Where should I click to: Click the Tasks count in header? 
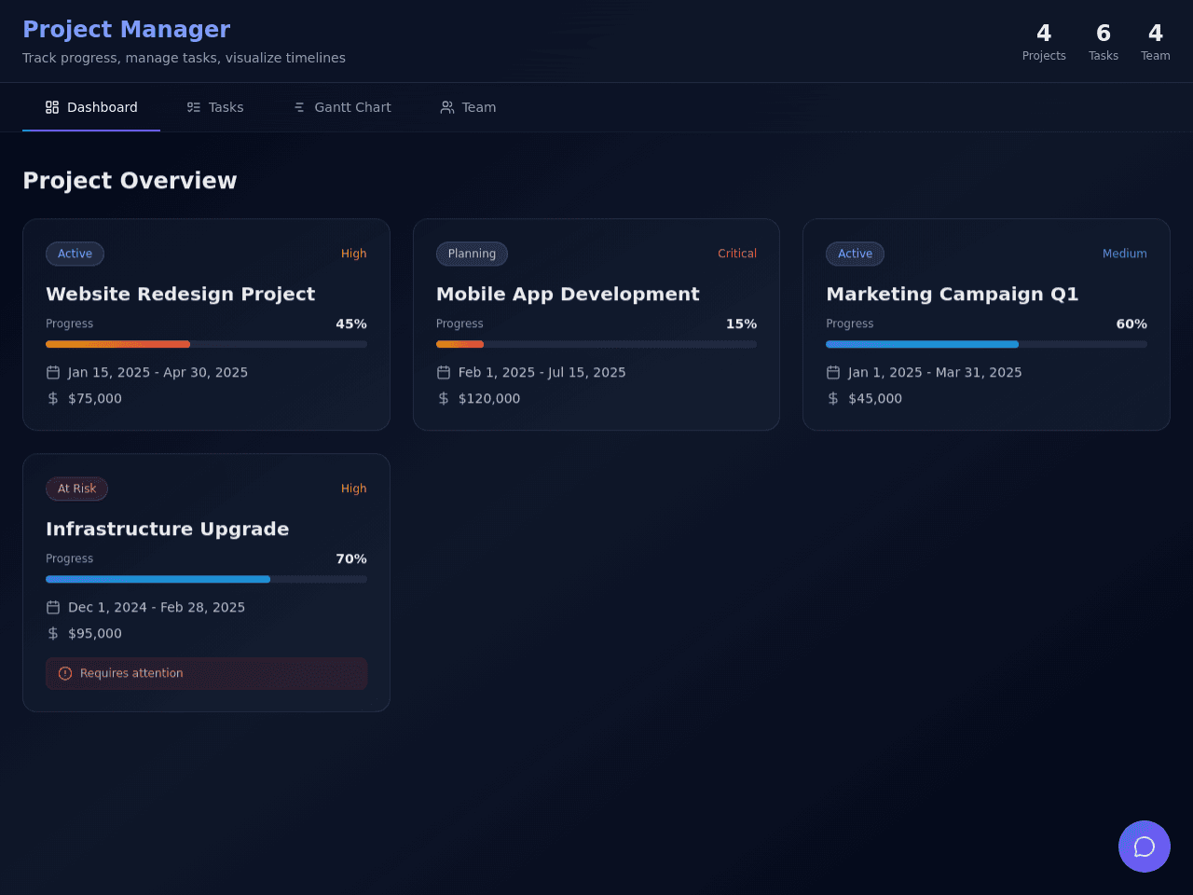click(x=1104, y=42)
